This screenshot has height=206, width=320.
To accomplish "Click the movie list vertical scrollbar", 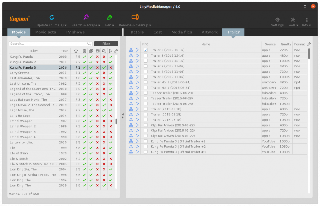I will tap(116, 121).
